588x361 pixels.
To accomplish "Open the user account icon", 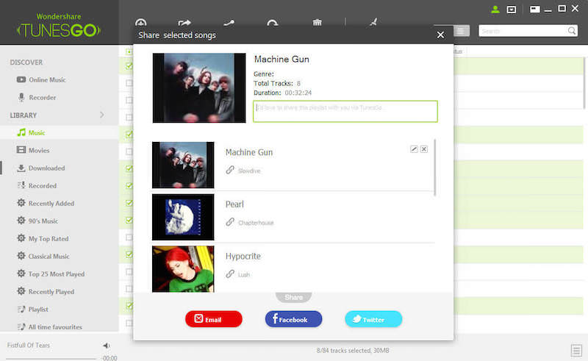I will click(495, 10).
